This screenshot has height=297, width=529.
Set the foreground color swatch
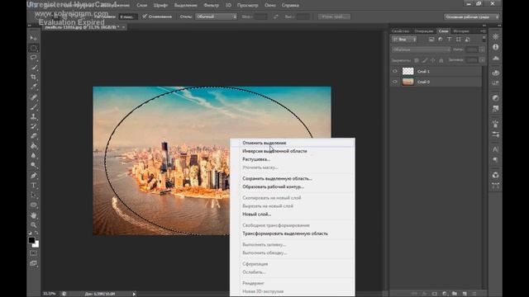(x=31, y=240)
